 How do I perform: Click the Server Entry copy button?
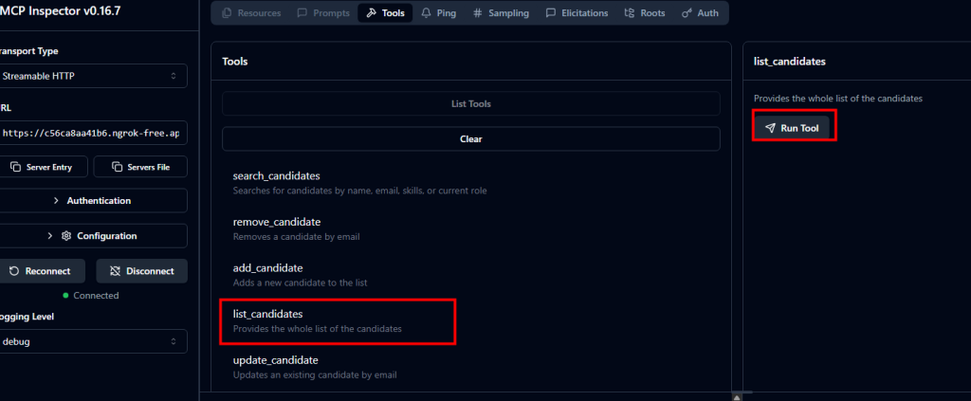click(x=43, y=167)
